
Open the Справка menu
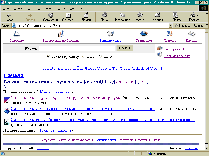click(76, 8)
